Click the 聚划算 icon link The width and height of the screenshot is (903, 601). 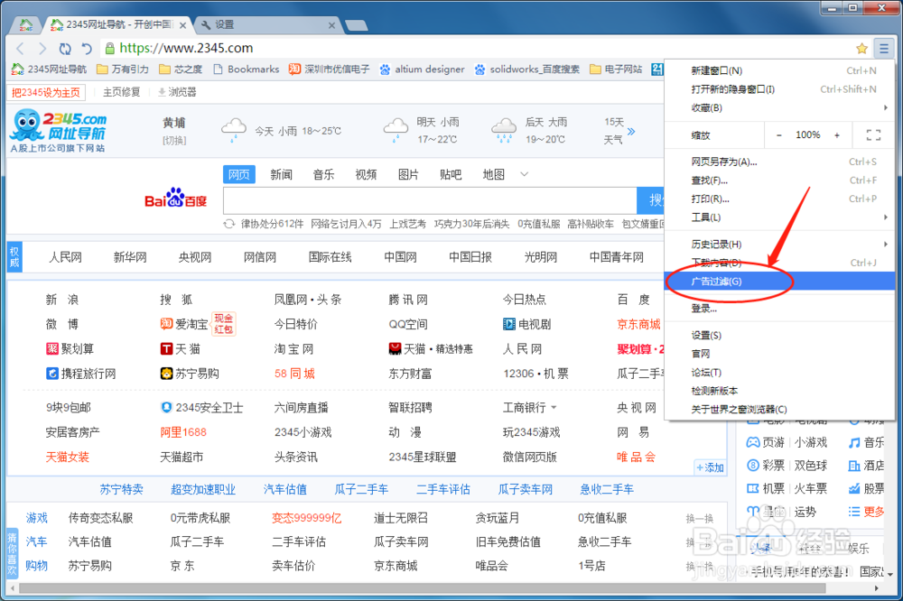(x=70, y=349)
